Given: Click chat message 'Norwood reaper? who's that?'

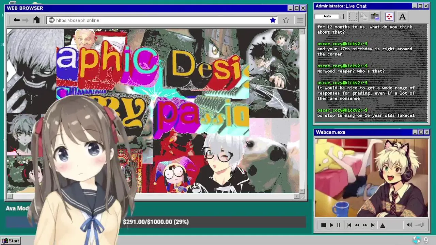Looking at the screenshot, I should (351, 71).
